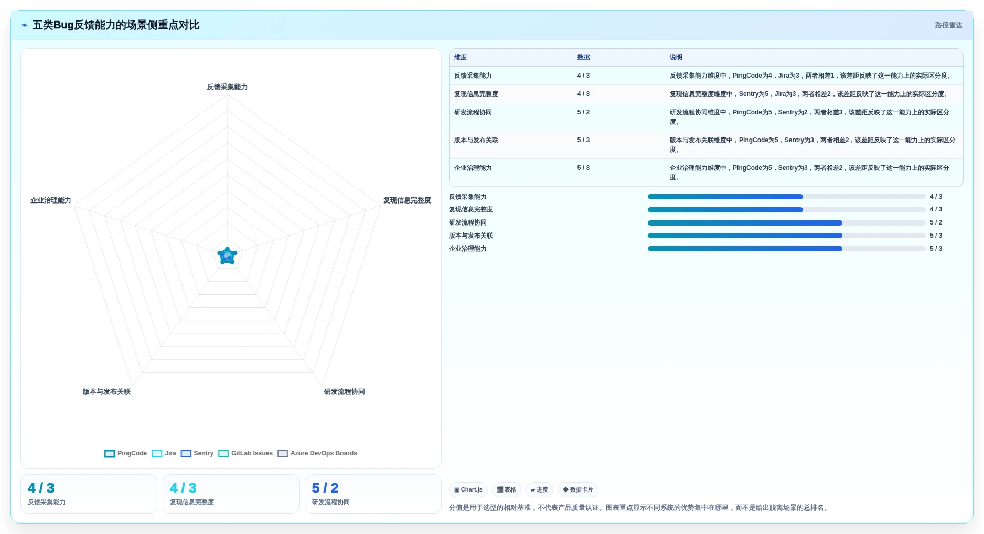This screenshot has width=984, height=534.
Task: Open the 4 / 3 复现信息完整度 data card
Action: tap(231, 494)
